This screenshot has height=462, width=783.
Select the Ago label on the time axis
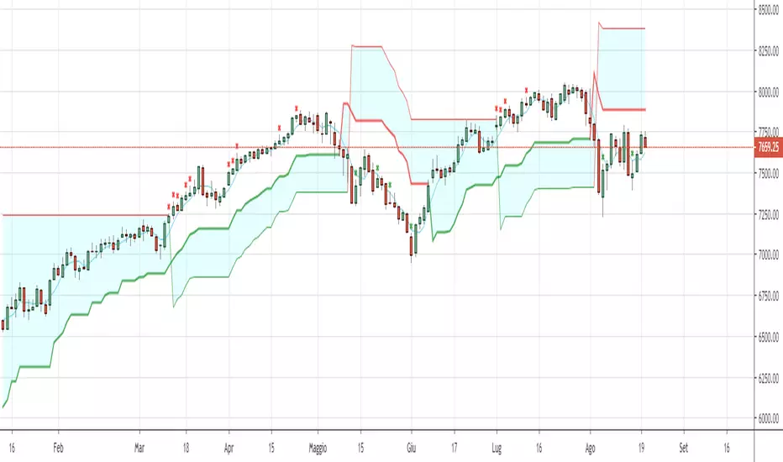(x=591, y=449)
